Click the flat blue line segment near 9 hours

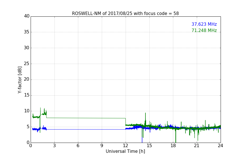click(x=102, y=129)
